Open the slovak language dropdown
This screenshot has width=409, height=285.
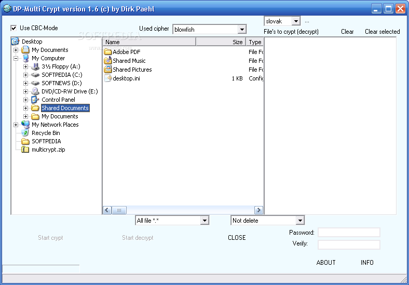coord(296,21)
